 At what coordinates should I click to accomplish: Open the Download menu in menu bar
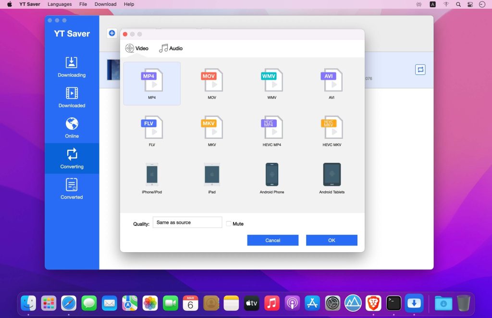[105, 4]
